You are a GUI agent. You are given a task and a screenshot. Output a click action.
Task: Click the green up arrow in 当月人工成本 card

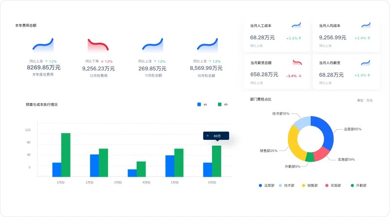click(300, 38)
